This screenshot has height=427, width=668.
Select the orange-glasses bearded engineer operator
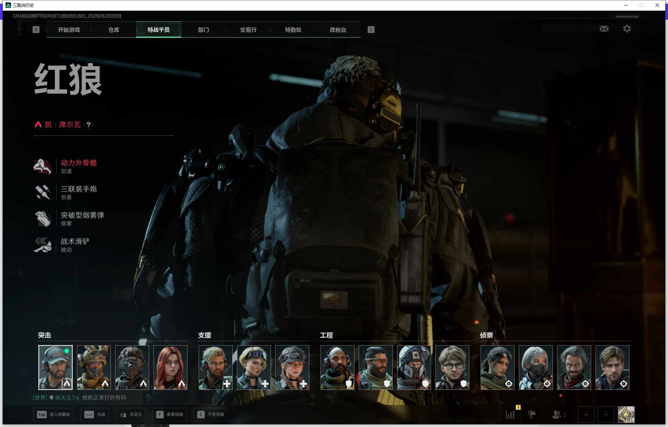376,368
